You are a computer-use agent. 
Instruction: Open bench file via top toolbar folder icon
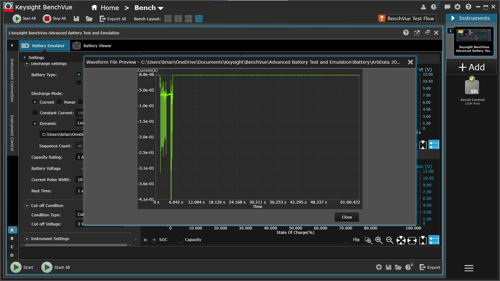[89, 19]
